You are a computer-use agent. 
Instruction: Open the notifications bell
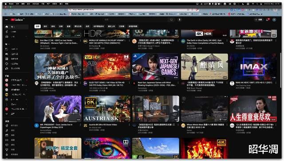268,20
